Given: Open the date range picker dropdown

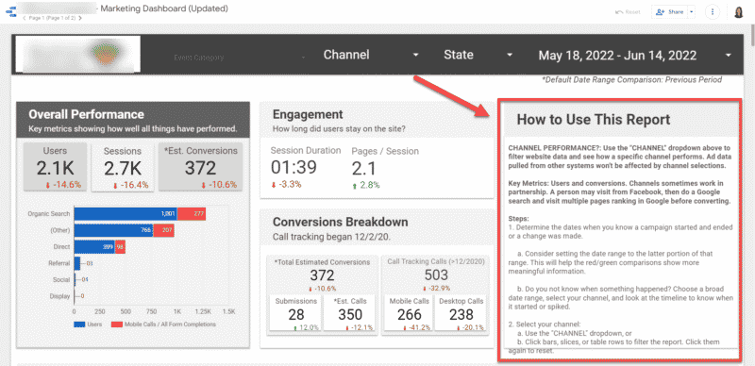Looking at the screenshot, I should [x=634, y=56].
